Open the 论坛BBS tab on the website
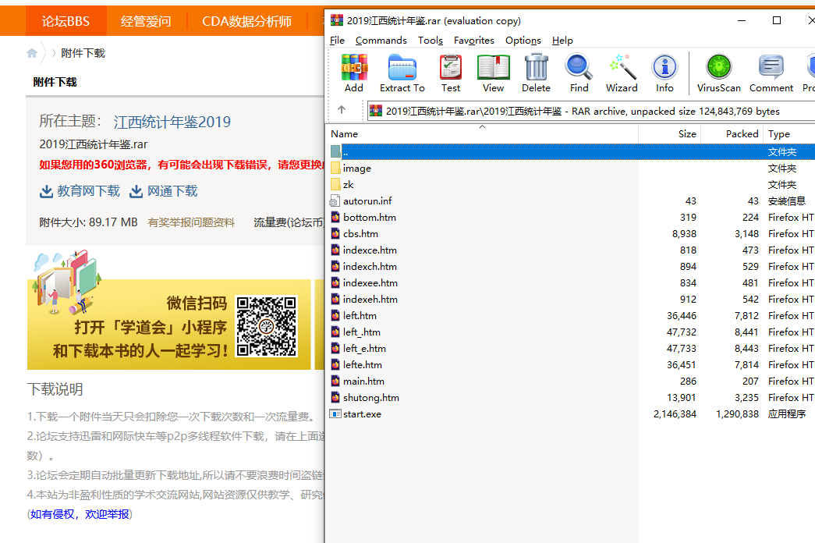This screenshot has width=815, height=543. [66, 21]
